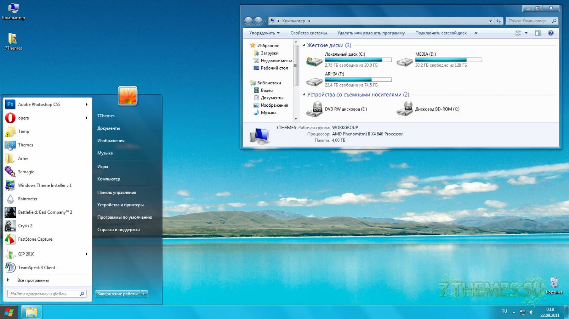Open the Temp folder in Start menu
This screenshot has width=569, height=319.
click(47, 131)
